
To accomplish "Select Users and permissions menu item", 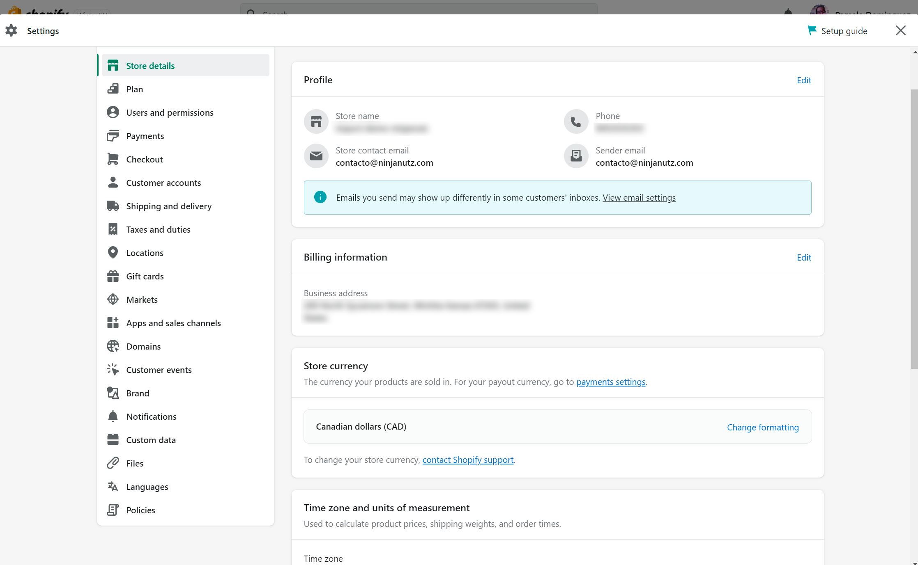I will (x=170, y=112).
